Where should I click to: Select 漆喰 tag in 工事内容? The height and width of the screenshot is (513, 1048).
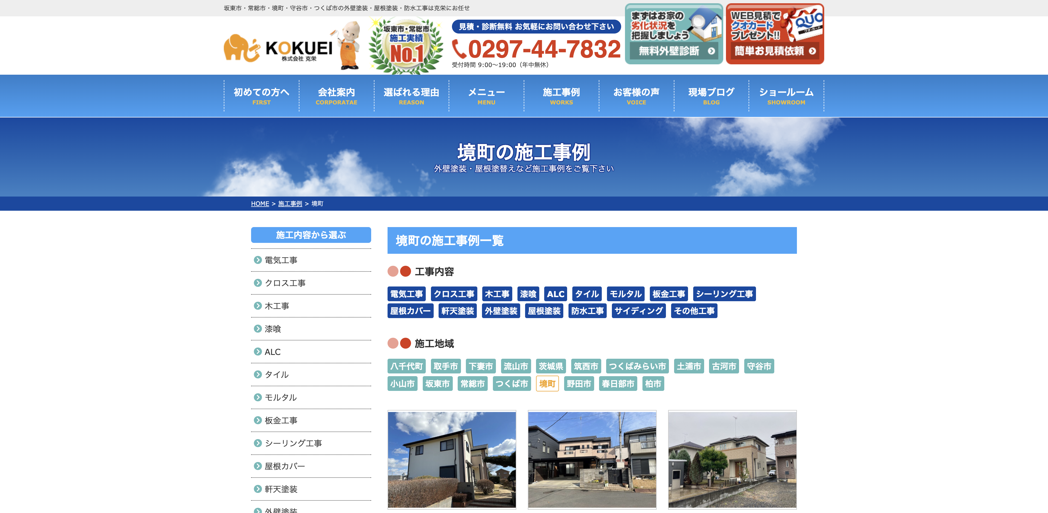coord(528,294)
